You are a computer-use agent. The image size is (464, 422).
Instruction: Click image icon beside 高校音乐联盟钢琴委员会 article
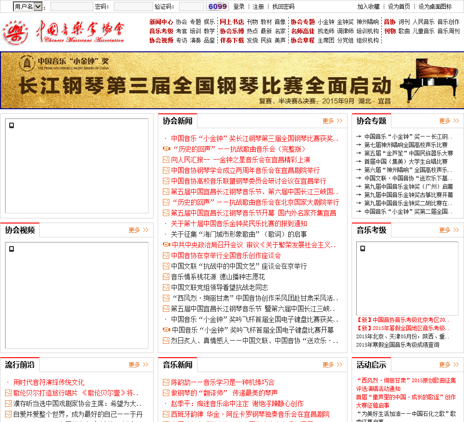[166, 181]
